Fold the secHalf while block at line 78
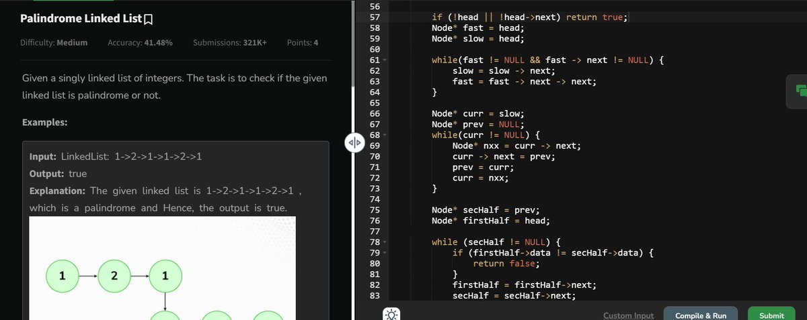 [x=384, y=242]
